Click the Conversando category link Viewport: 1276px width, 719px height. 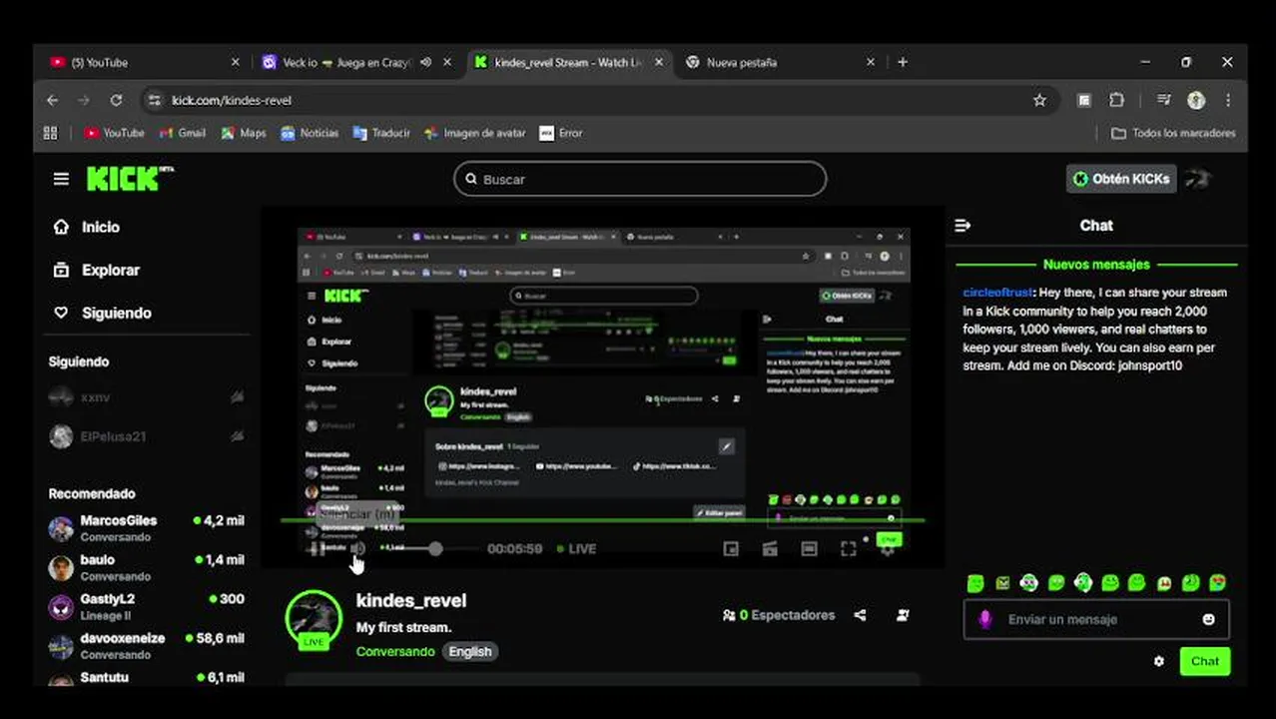point(395,651)
